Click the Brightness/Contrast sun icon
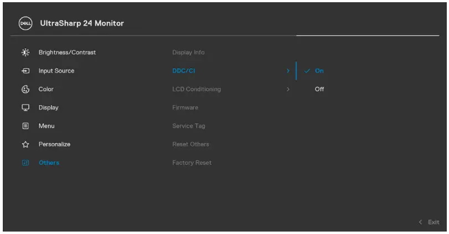The image size is (449, 234). coord(25,53)
